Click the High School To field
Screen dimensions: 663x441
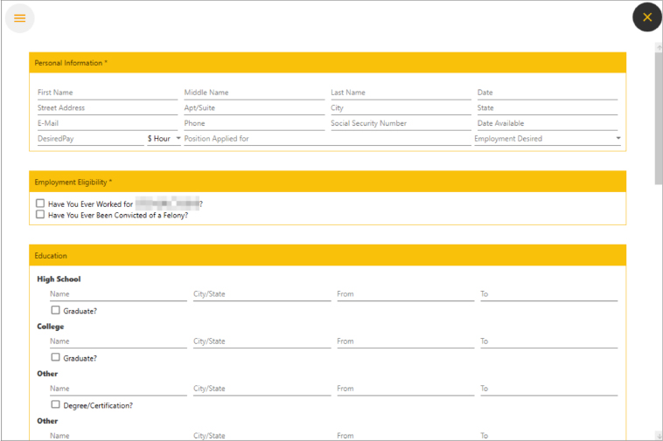549,294
